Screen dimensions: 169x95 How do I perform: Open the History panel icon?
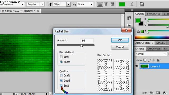coord(129,18)
